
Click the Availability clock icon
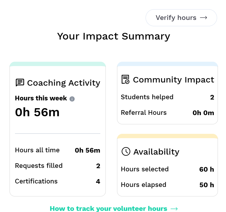tap(126, 151)
